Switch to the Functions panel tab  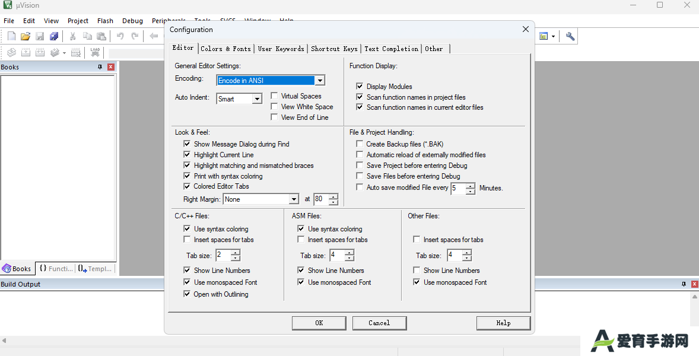[x=56, y=268]
